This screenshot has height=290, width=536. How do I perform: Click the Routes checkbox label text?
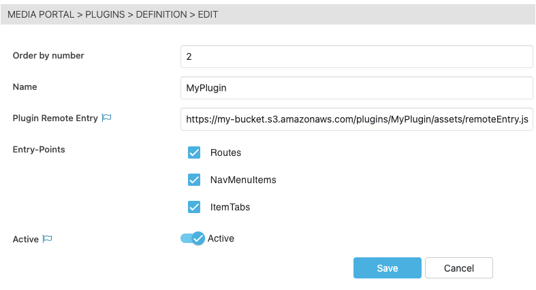(225, 152)
